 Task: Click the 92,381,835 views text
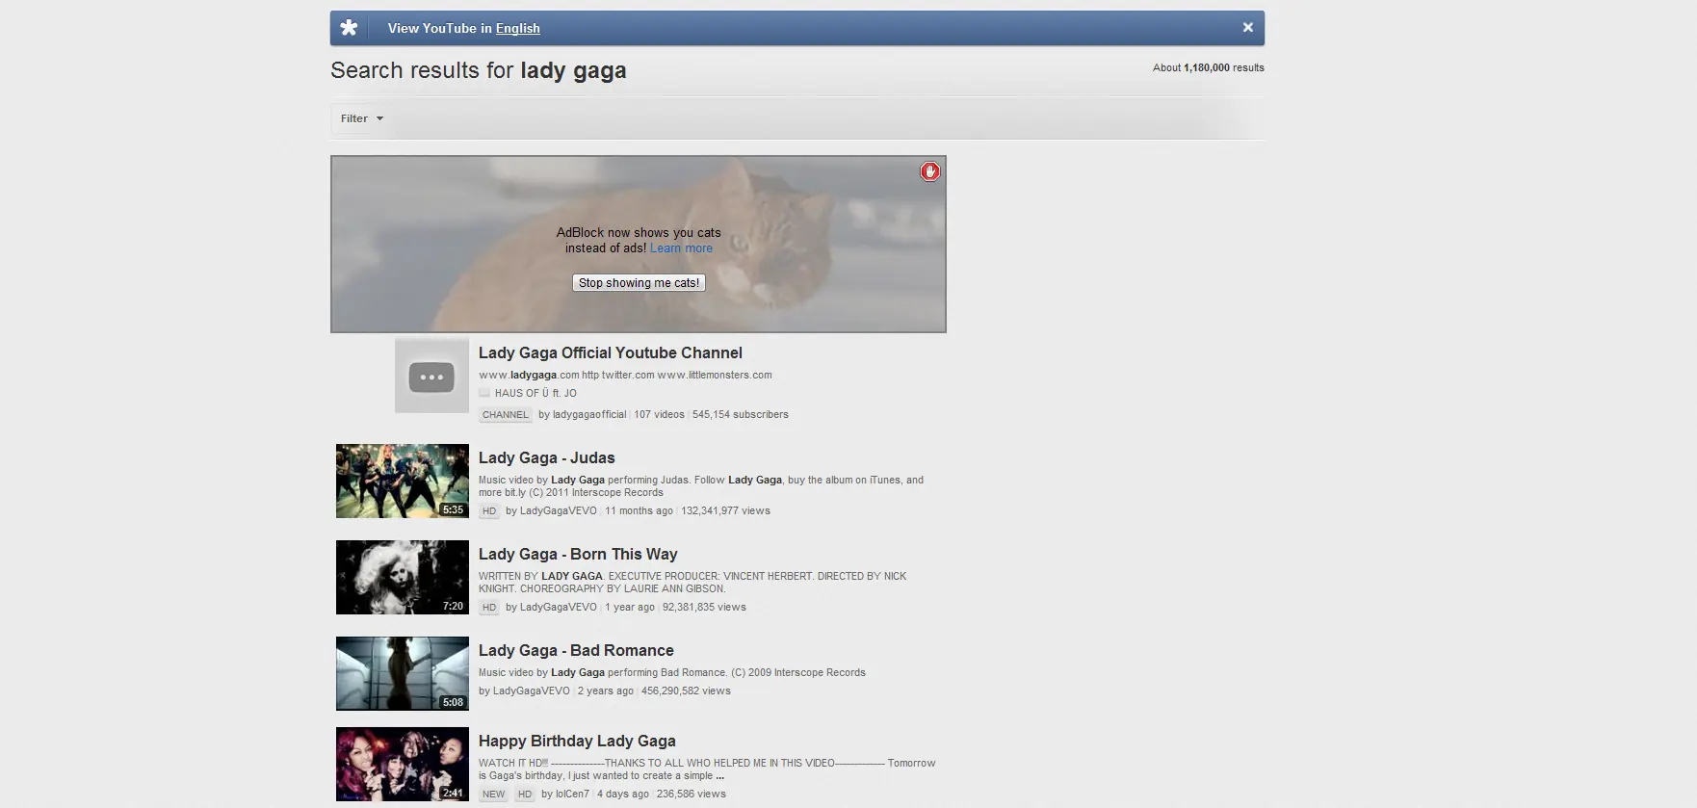point(704,608)
